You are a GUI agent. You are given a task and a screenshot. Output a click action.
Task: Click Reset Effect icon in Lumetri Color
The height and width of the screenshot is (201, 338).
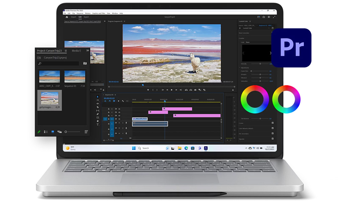272,28
